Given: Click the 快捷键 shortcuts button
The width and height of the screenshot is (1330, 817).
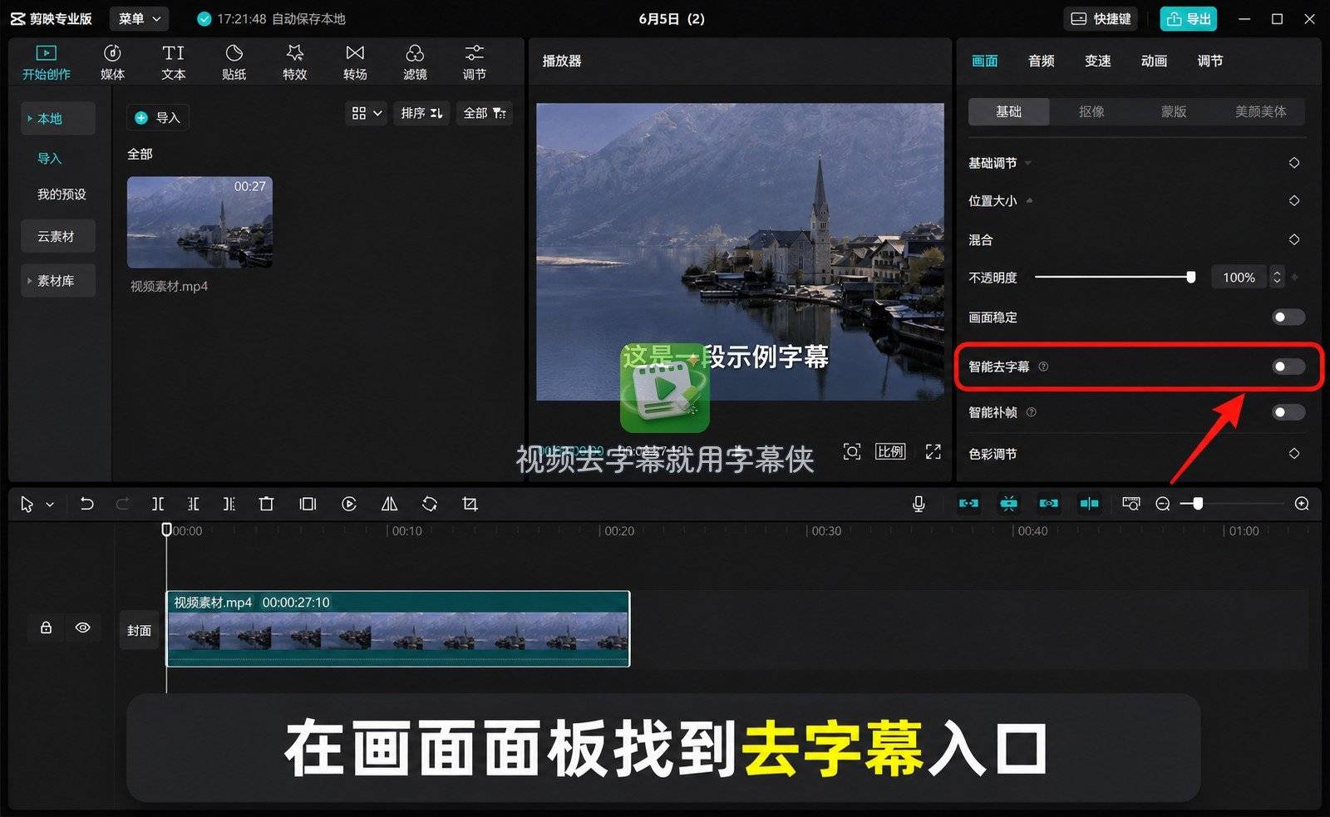Looking at the screenshot, I should tap(1101, 18).
